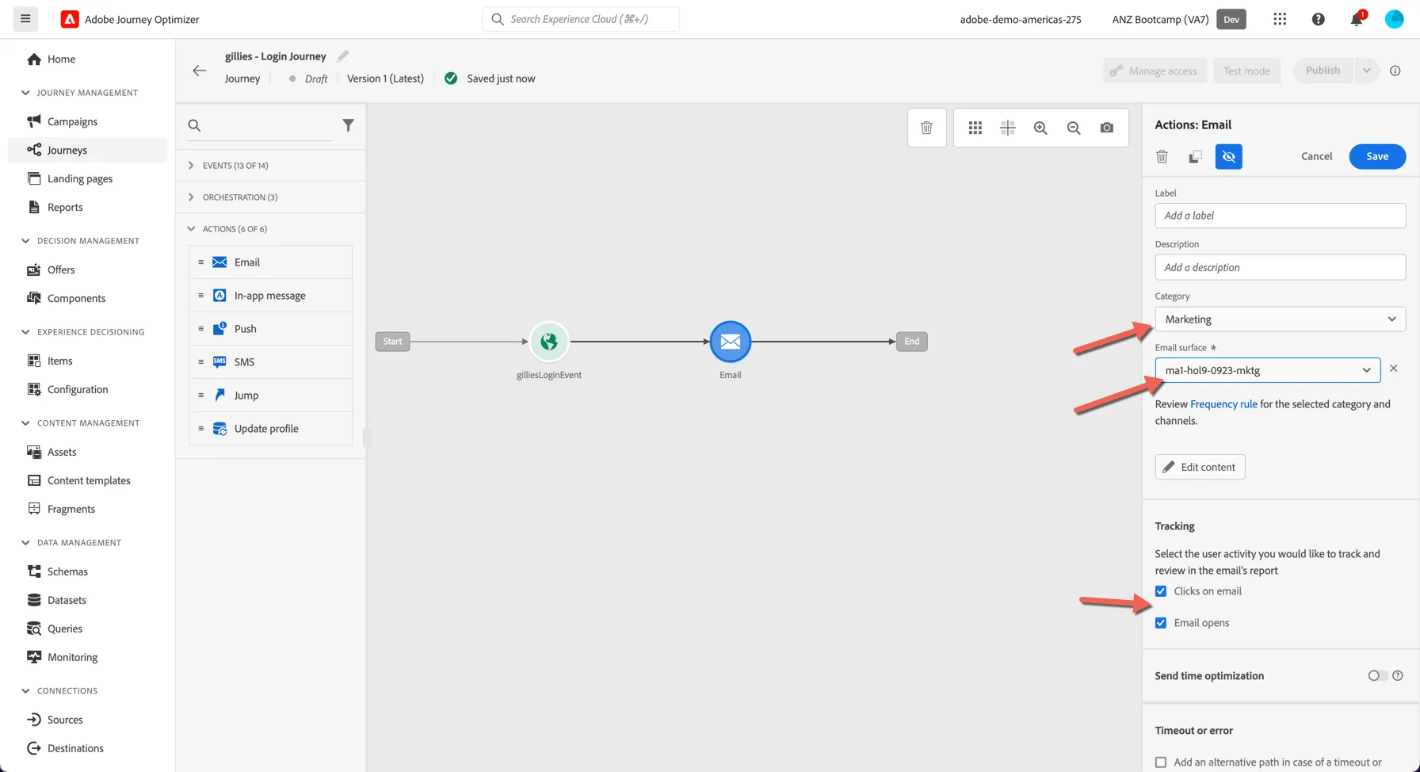Open the Email surface dropdown
1420x772 pixels.
coord(1267,370)
